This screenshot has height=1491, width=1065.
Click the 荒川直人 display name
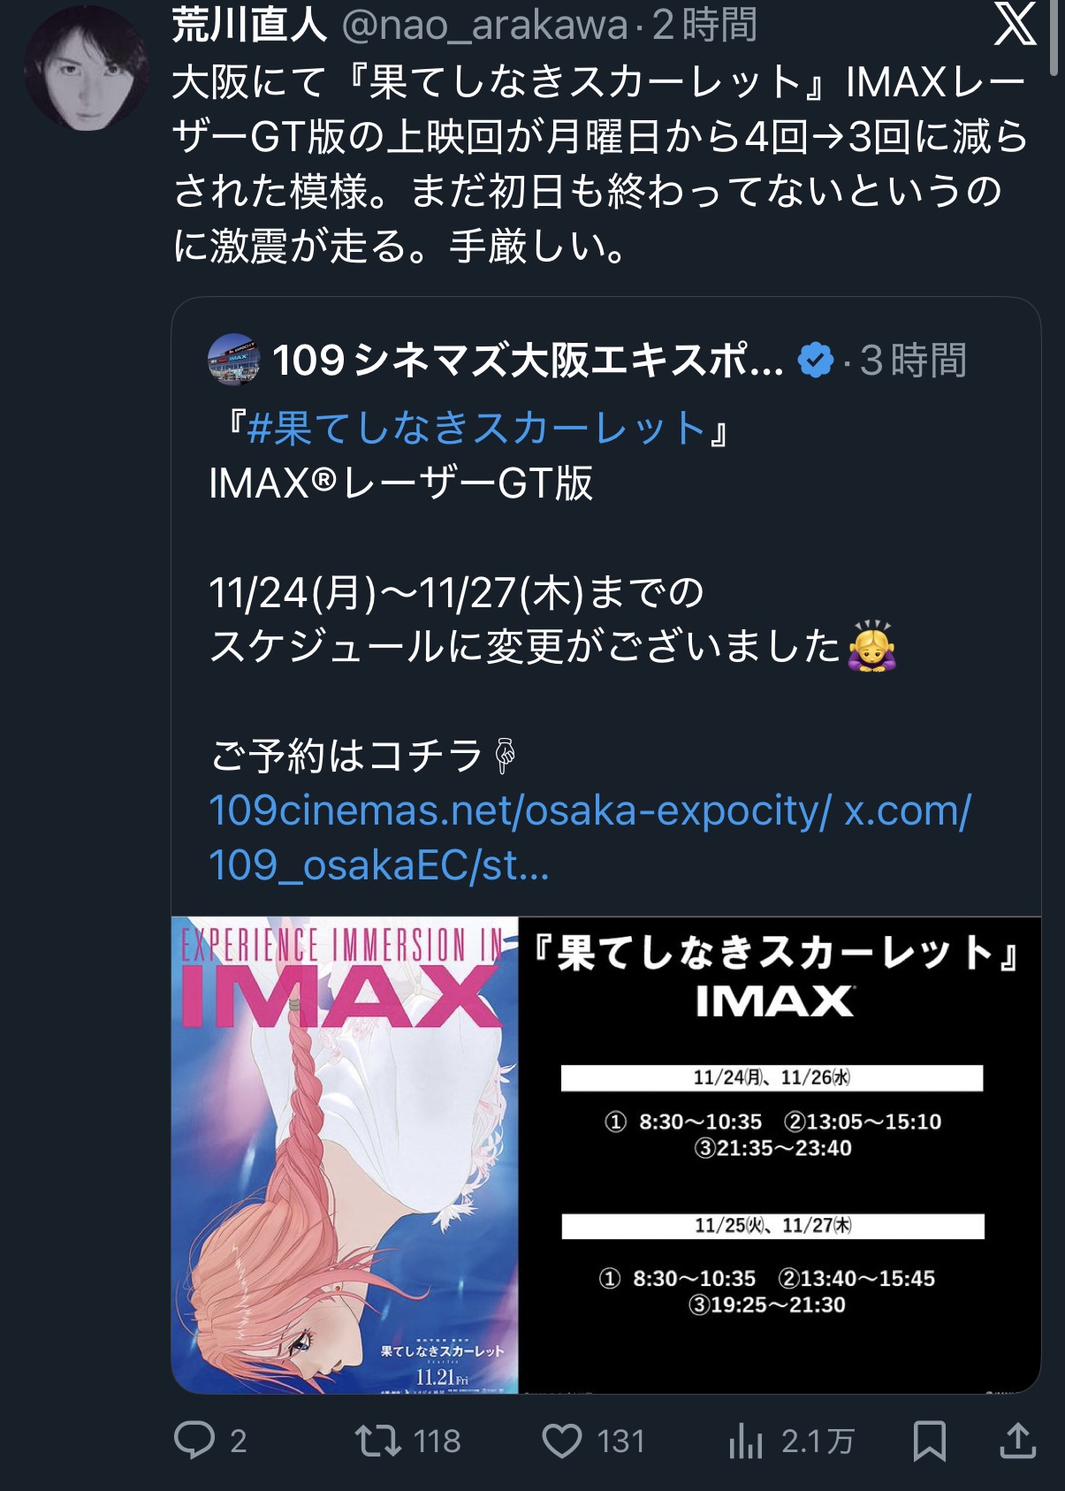(250, 24)
